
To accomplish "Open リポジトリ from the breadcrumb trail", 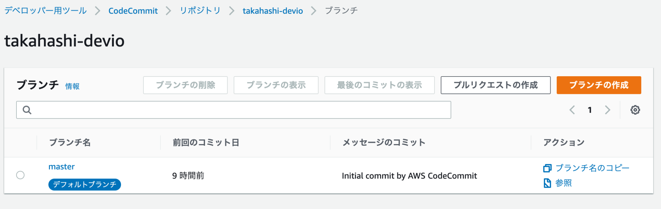I will tap(199, 10).
